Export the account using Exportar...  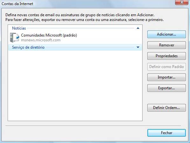pos(166,88)
